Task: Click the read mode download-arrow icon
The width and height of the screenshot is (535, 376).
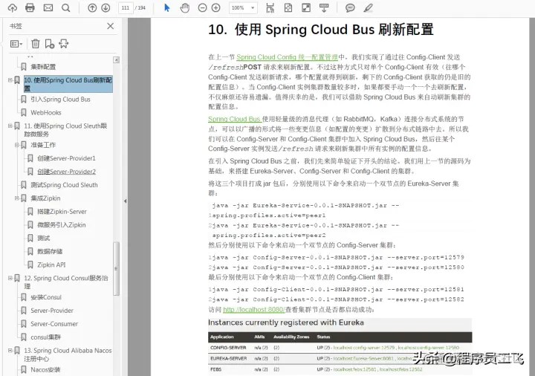Action: pos(324,8)
